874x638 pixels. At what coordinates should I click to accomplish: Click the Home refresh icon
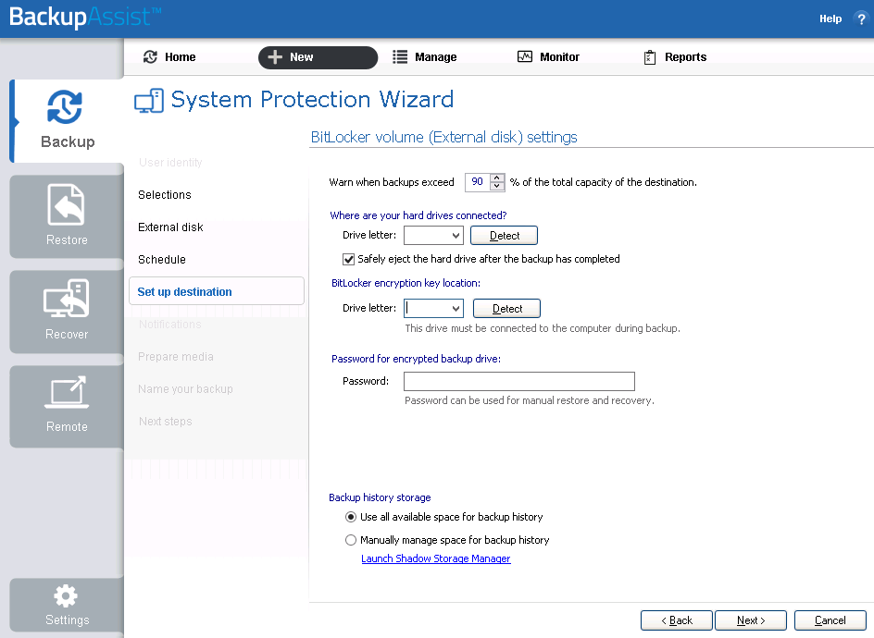tap(151, 56)
